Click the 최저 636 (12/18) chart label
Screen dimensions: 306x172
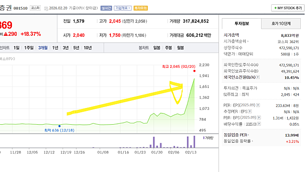point(59,130)
